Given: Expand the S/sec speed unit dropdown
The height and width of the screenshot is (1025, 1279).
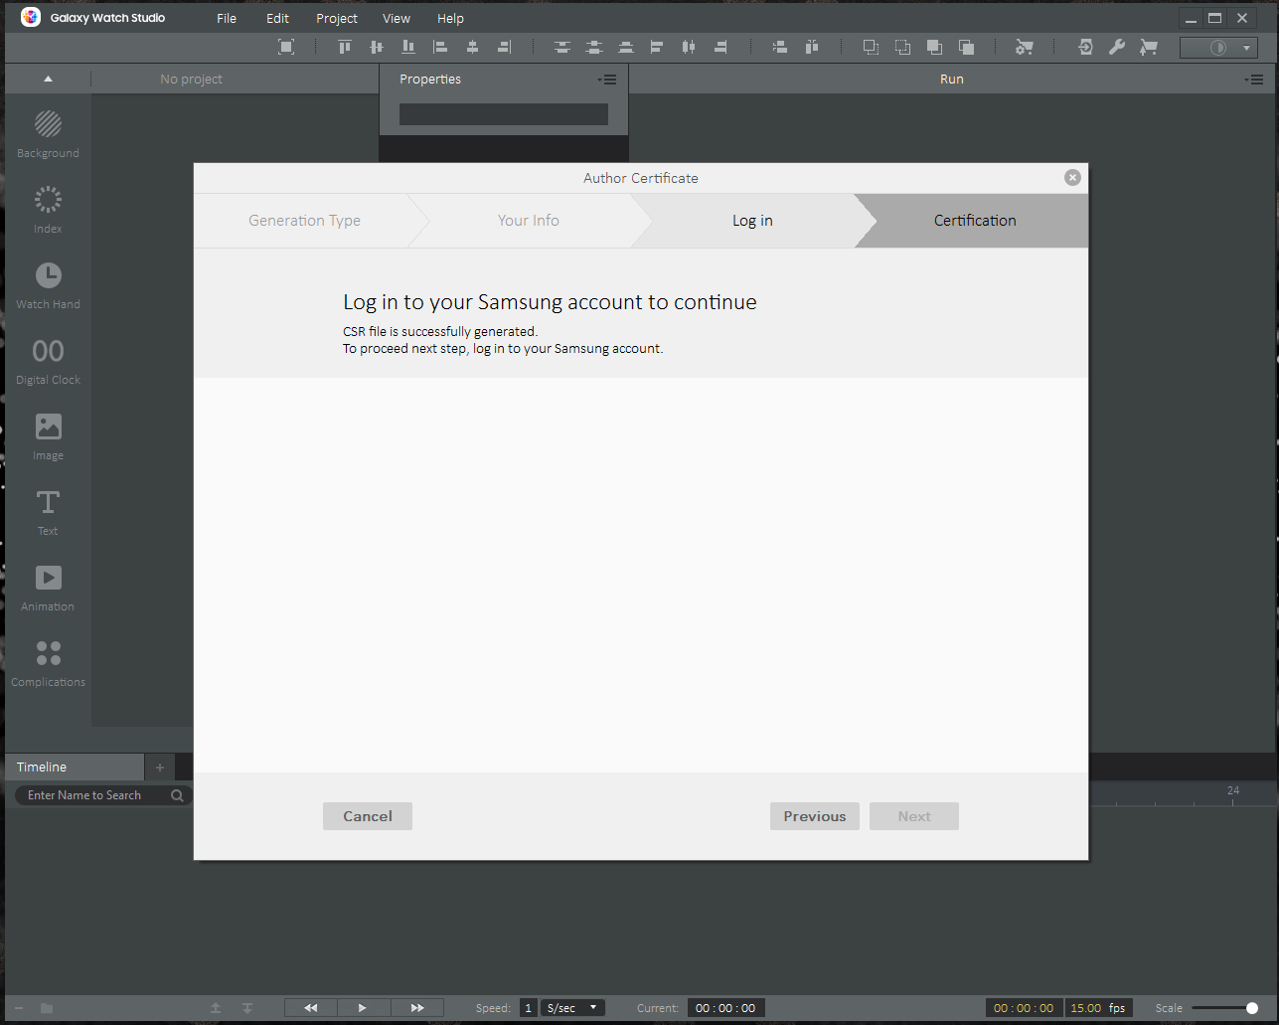Looking at the screenshot, I should click(573, 1008).
